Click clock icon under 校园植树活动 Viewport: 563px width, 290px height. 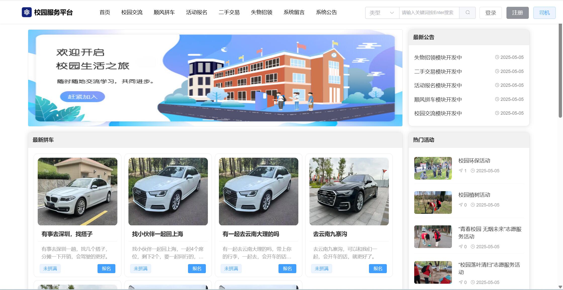pyautogui.click(x=473, y=205)
